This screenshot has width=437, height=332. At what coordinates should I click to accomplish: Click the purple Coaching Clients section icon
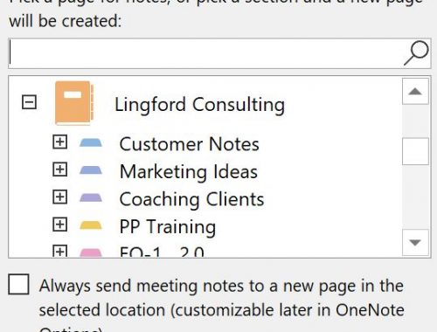91,197
